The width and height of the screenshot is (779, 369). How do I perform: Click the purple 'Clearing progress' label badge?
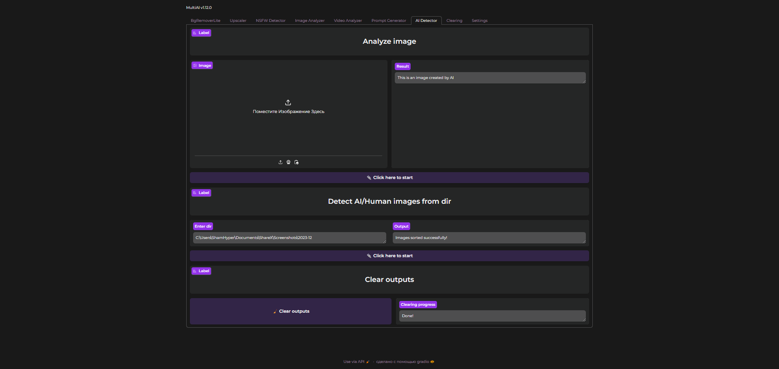click(x=418, y=305)
